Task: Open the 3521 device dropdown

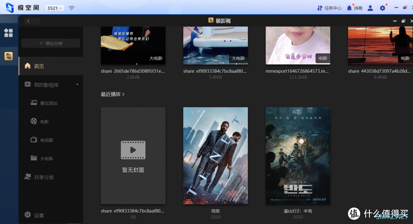Action: (55, 8)
